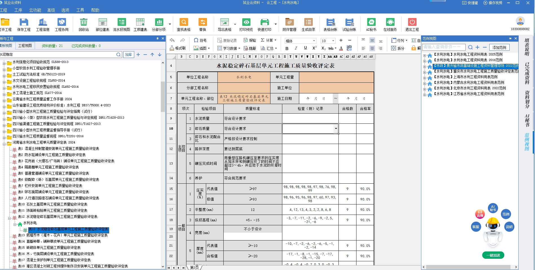Click the 范例 search input field
The image size is (535, 270).
click(444, 47)
